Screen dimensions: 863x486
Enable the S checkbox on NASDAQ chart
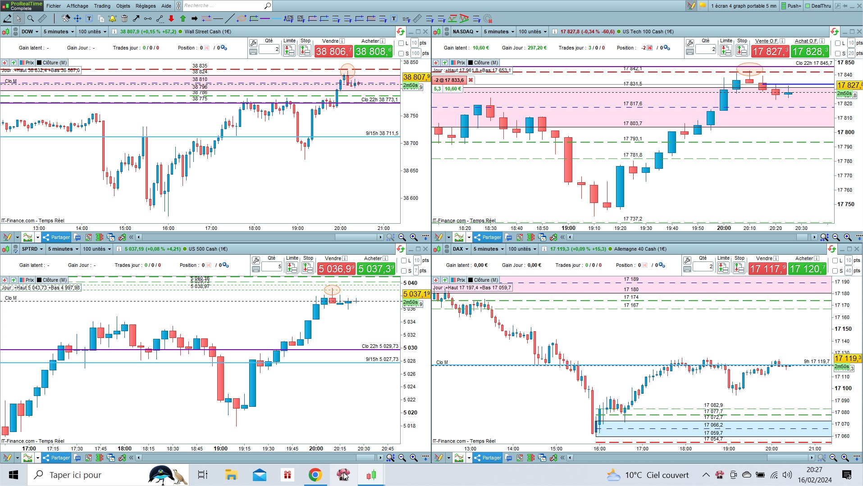(x=838, y=54)
